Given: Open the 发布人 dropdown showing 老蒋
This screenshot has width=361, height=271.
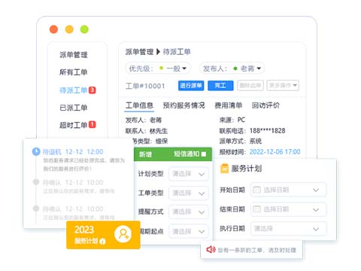Looking at the screenshot, I should coord(232,69).
